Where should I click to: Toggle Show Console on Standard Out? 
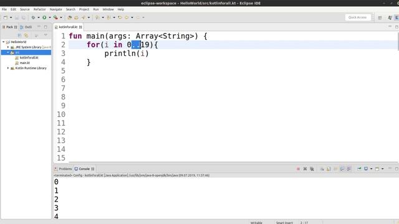(x=342, y=169)
